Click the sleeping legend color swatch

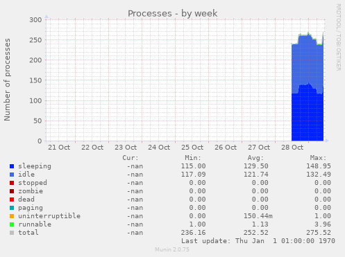(12, 166)
